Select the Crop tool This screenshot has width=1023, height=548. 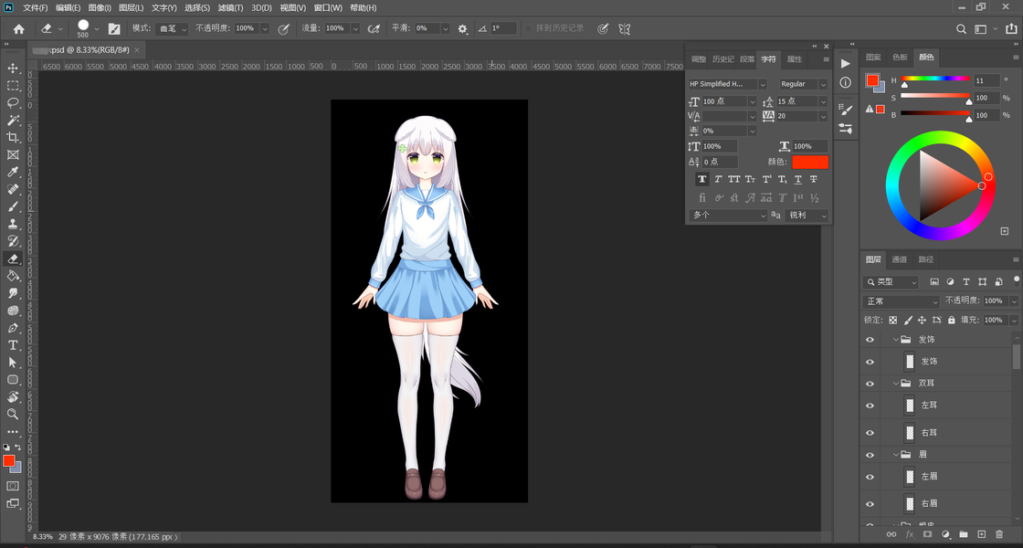pyautogui.click(x=13, y=137)
